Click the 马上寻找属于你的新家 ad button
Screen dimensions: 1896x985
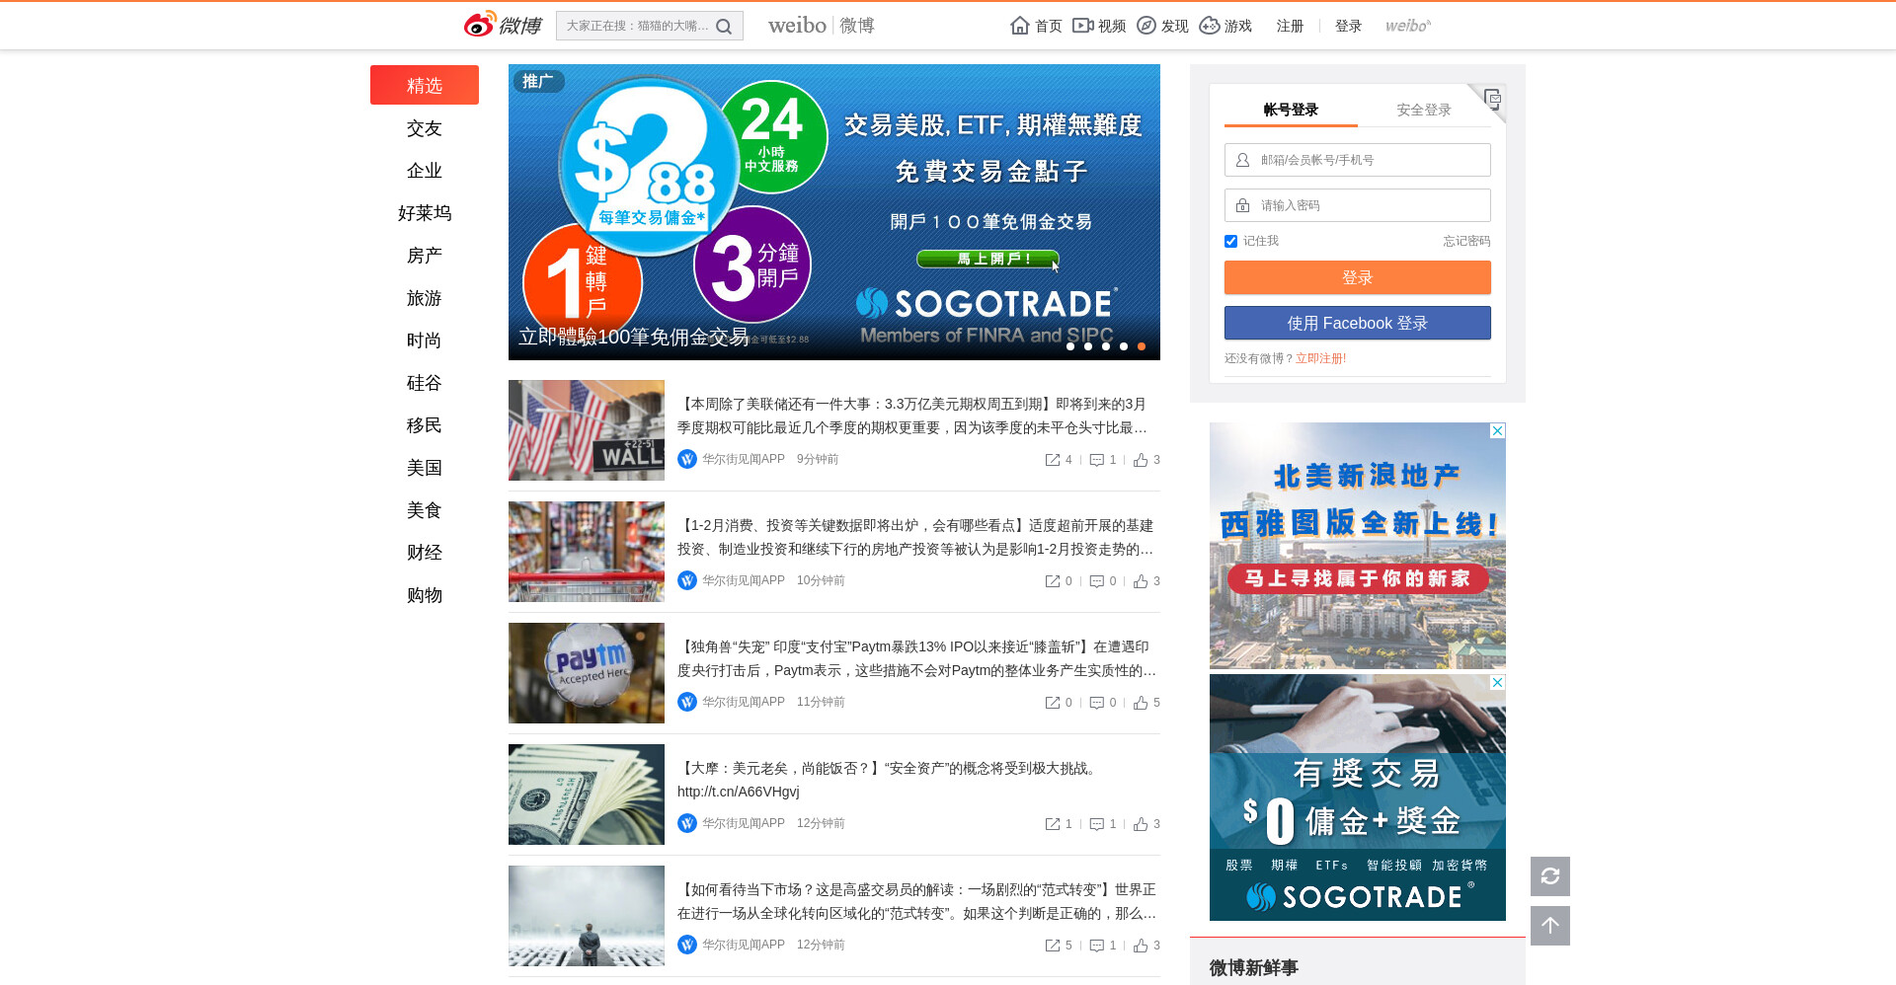(x=1358, y=578)
